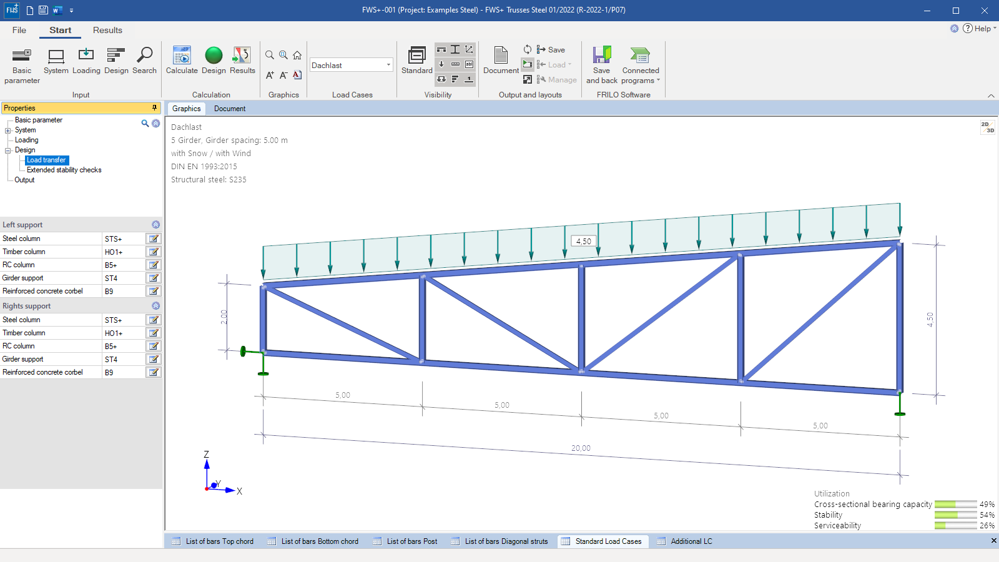Open Results icon in Calculation group
999x562 pixels.
click(242, 61)
